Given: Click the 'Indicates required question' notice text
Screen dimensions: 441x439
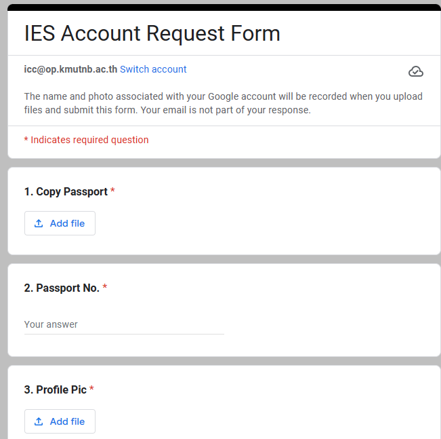Looking at the screenshot, I should [89, 140].
